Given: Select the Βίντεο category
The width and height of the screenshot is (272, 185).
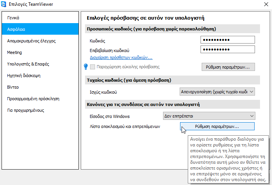Looking at the screenshot, I should [x=40, y=87].
